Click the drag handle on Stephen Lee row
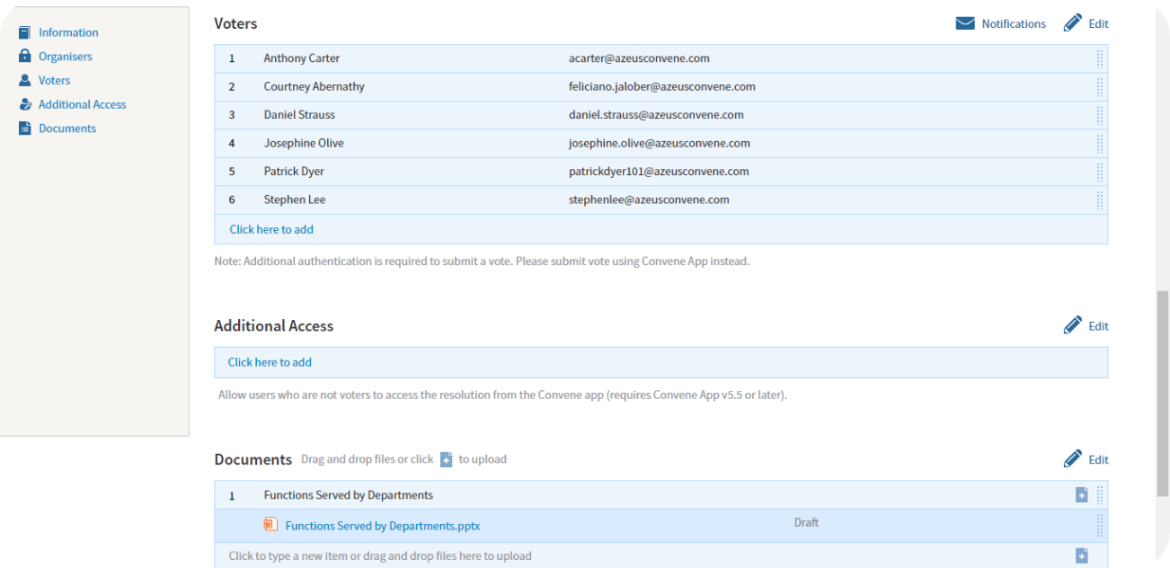The image size is (1170, 568). pyautogui.click(x=1100, y=200)
